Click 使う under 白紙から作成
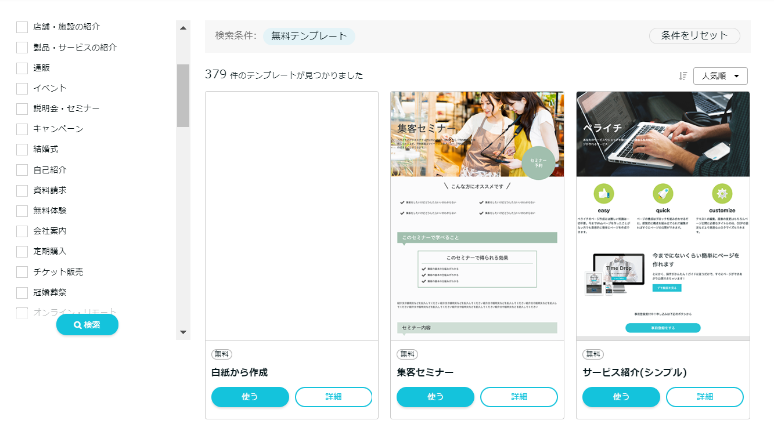This screenshot has height=424, width=774. [x=250, y=397]
